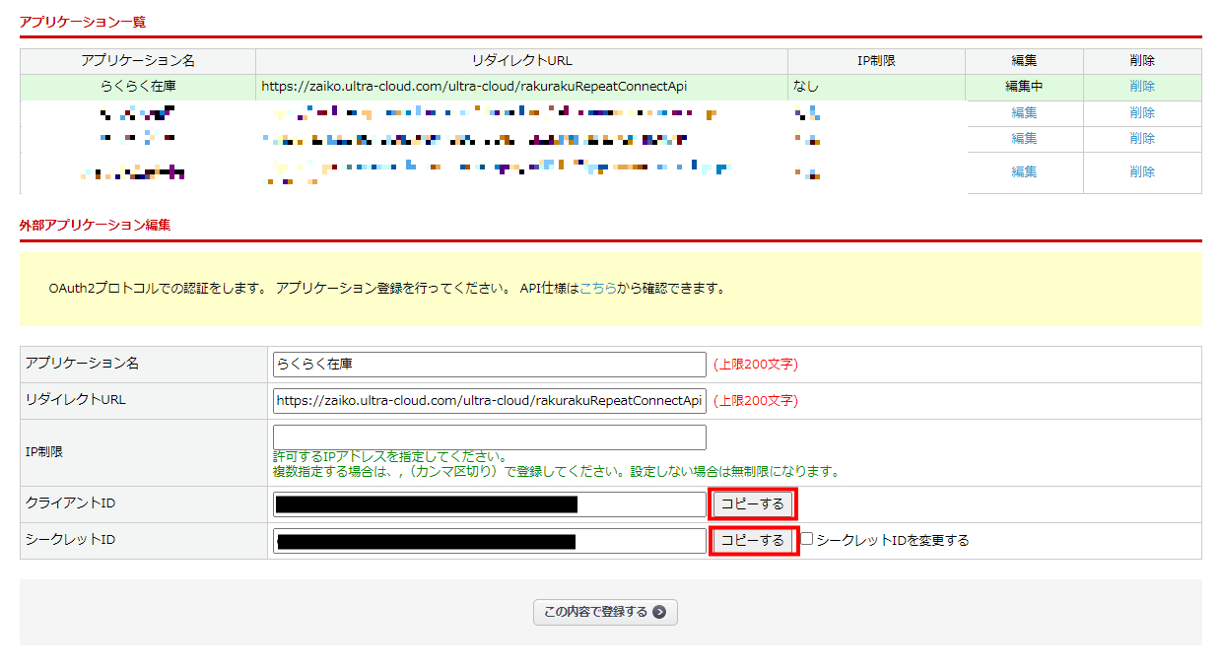The width and height of the screenshot is (1222, 670).
Task: Click the arrow icon on 登録する button
Action: [x=659, y=612]
